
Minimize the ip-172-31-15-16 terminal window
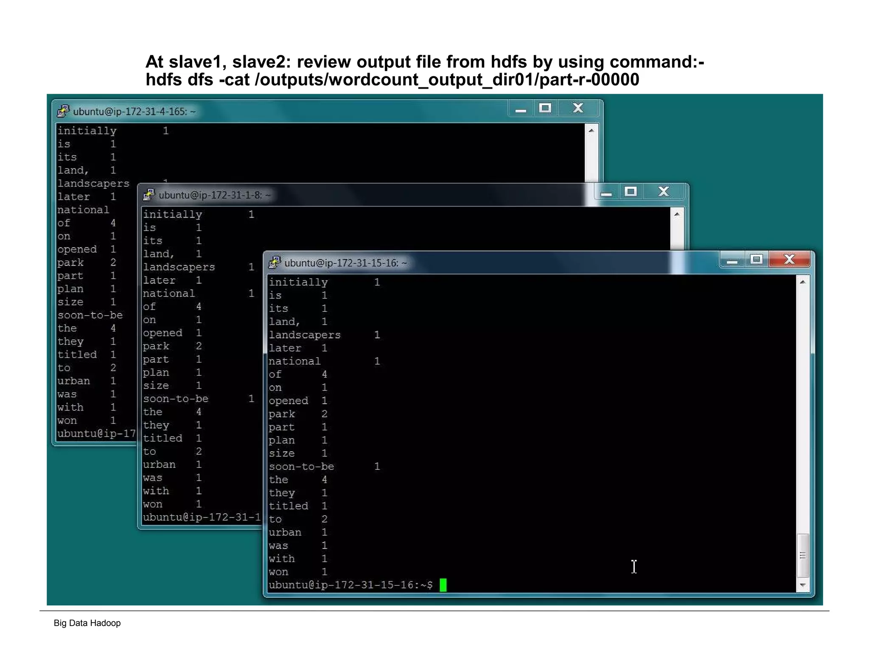[732, 260]
